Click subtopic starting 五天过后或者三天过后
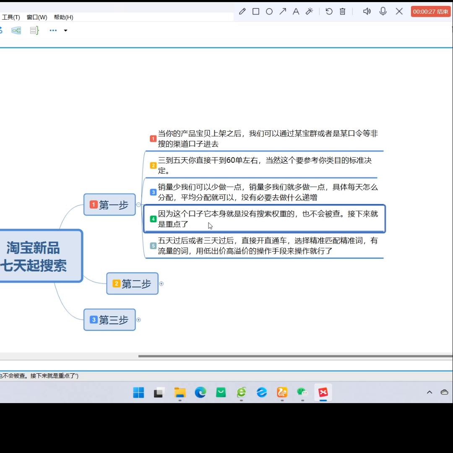 coord(264,246)
